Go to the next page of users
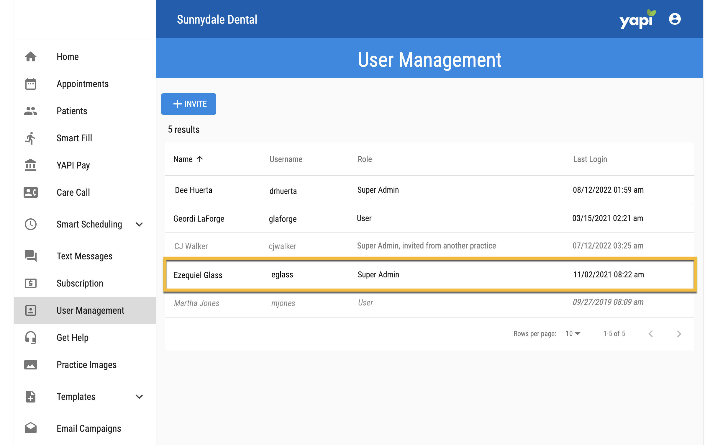Screen dimensions: 728x445 coord(679,333)
